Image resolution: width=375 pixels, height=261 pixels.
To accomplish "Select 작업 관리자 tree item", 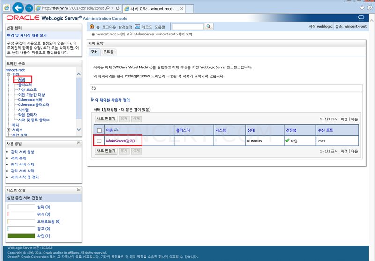I will 27,115.
